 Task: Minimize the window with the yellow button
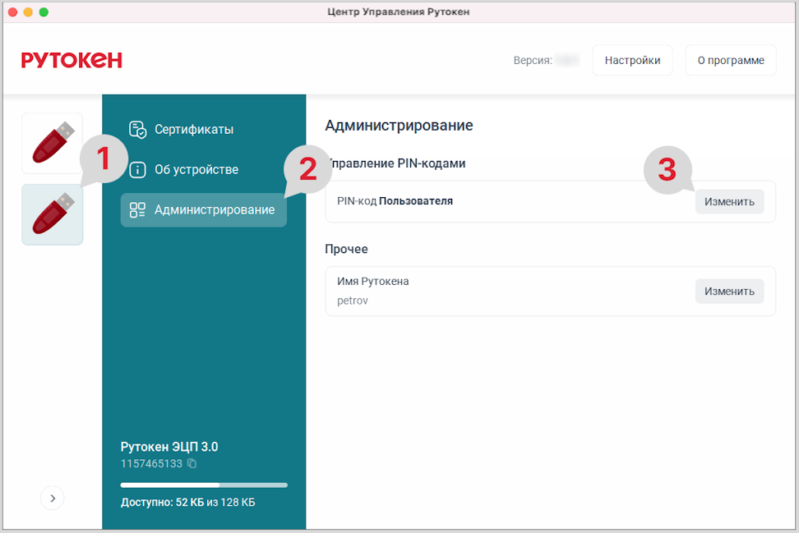coord(28,12)
